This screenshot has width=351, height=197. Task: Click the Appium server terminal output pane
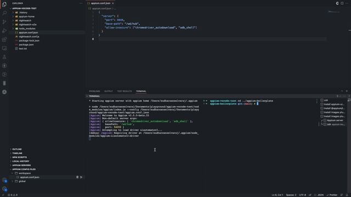[x=144, y=145]
